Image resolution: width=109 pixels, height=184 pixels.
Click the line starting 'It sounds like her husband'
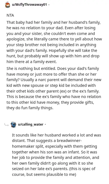click(56, 135)
